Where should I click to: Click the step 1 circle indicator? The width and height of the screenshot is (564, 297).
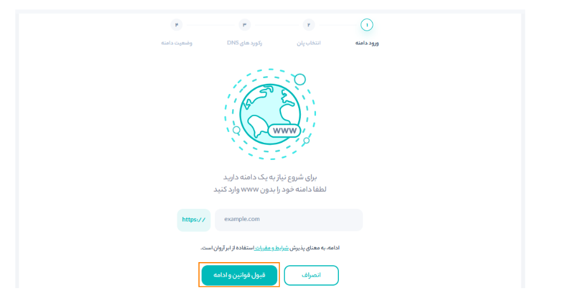(x=367, y=25)
